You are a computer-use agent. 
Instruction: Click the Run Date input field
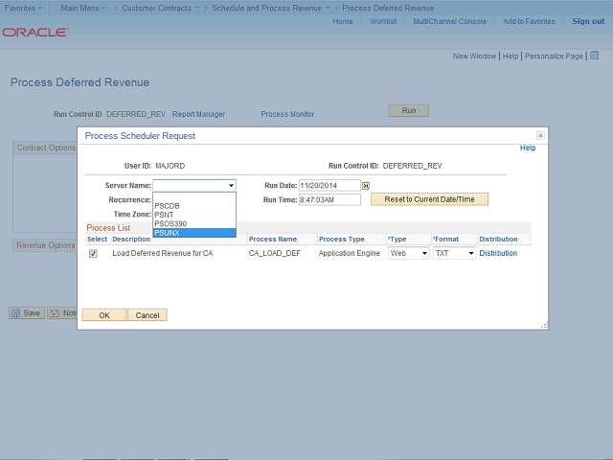329,185
